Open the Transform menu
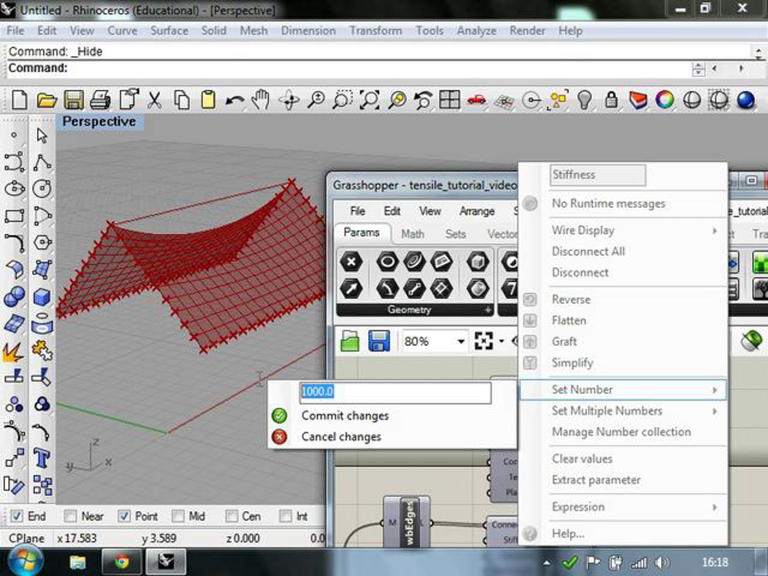 [x=375, y=31]
